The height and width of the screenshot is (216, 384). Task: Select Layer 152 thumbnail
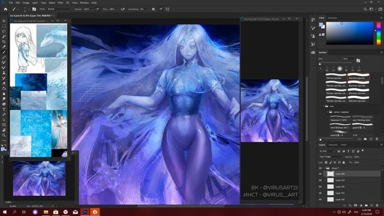pos(331,187)
